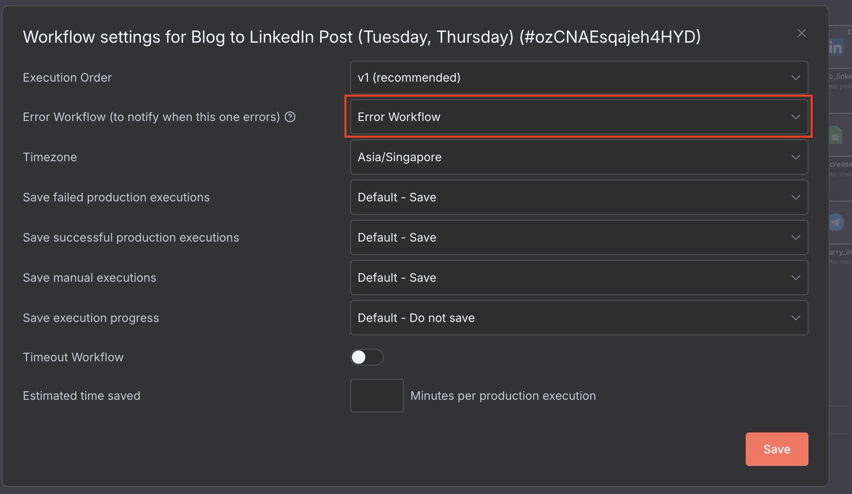Click the Save button
Image resolution: width=852 pixels, height=494 pixels.
(x=776, y=449)
